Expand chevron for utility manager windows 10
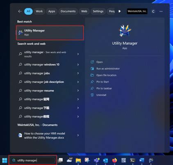The image size is (173, 165). tap(78, 64)
